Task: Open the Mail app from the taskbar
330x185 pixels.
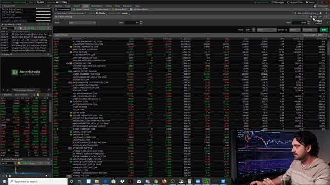Action: (139, 181)
